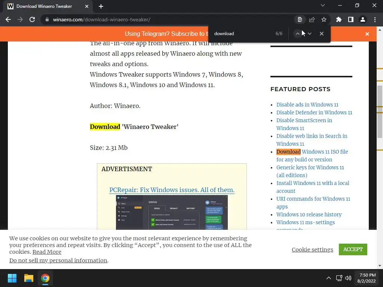The height and width of the screenshot is (287, 383).
Task: Open a new browser tab
Action: tap(101, 6)
